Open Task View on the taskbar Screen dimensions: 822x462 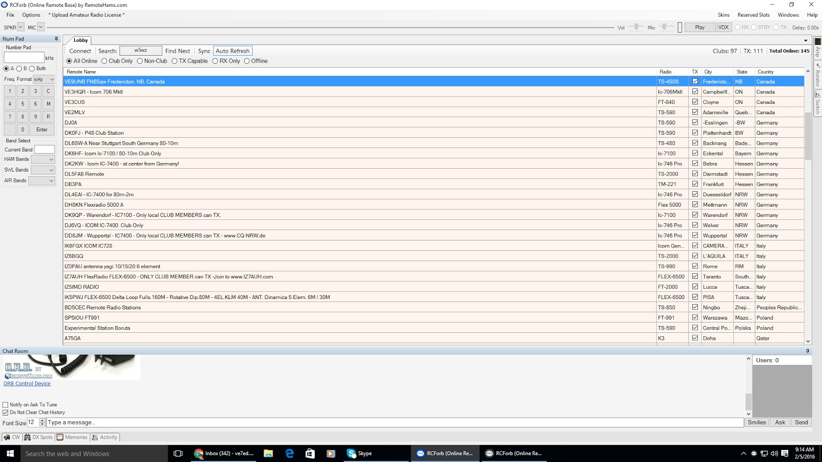pos(178,453)
